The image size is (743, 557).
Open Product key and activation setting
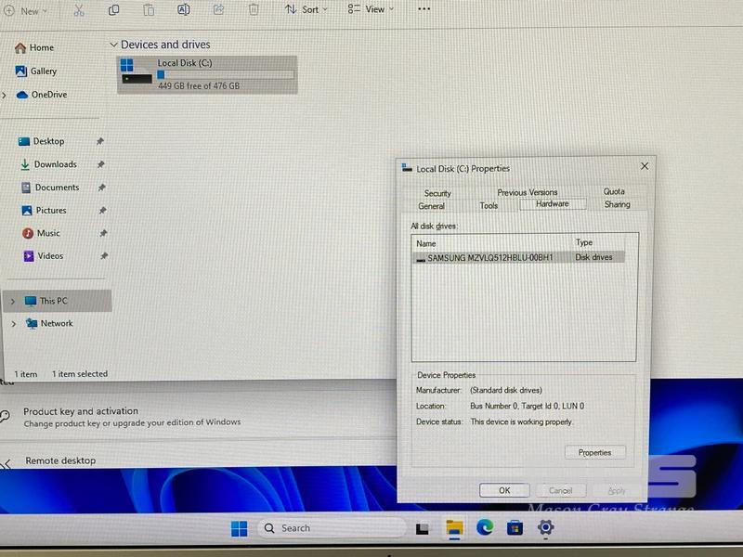pyautogui.click(x=132, y=417)
